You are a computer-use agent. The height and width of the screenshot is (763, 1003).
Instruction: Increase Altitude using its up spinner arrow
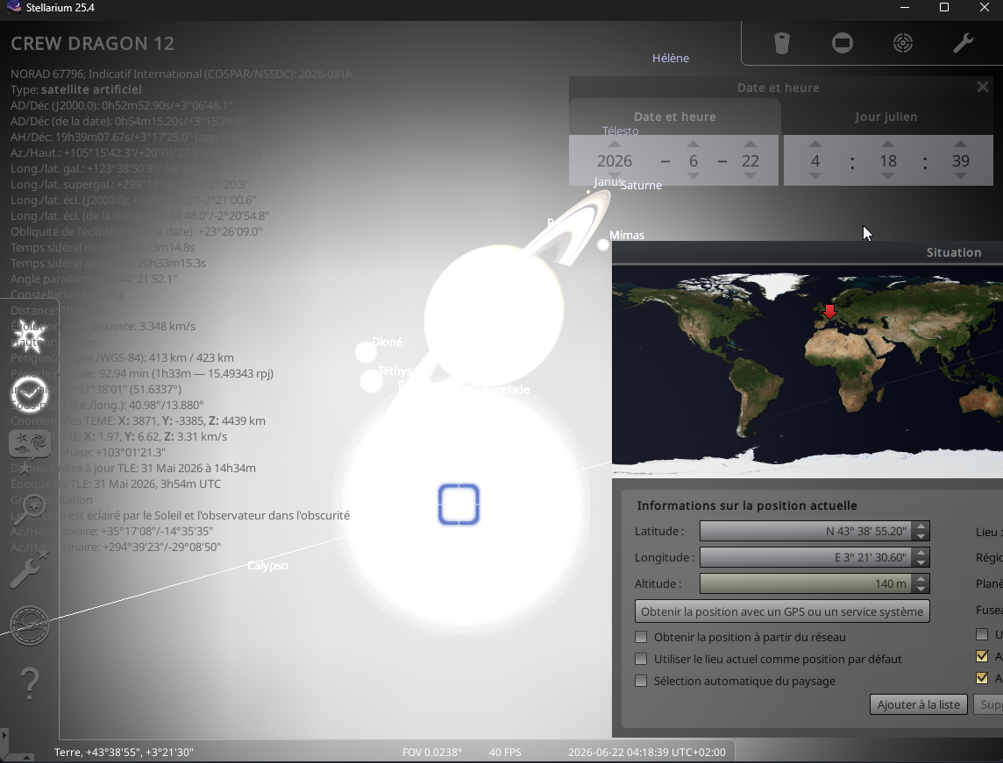(x=921, y=579)
